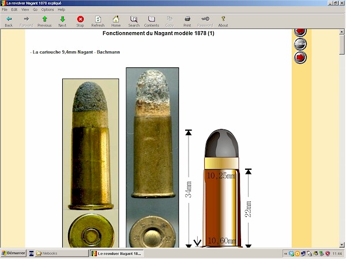Viewport: 346px width, 259px height.
Task: Go back with the Back arrow
Action: tap(9, 22)
